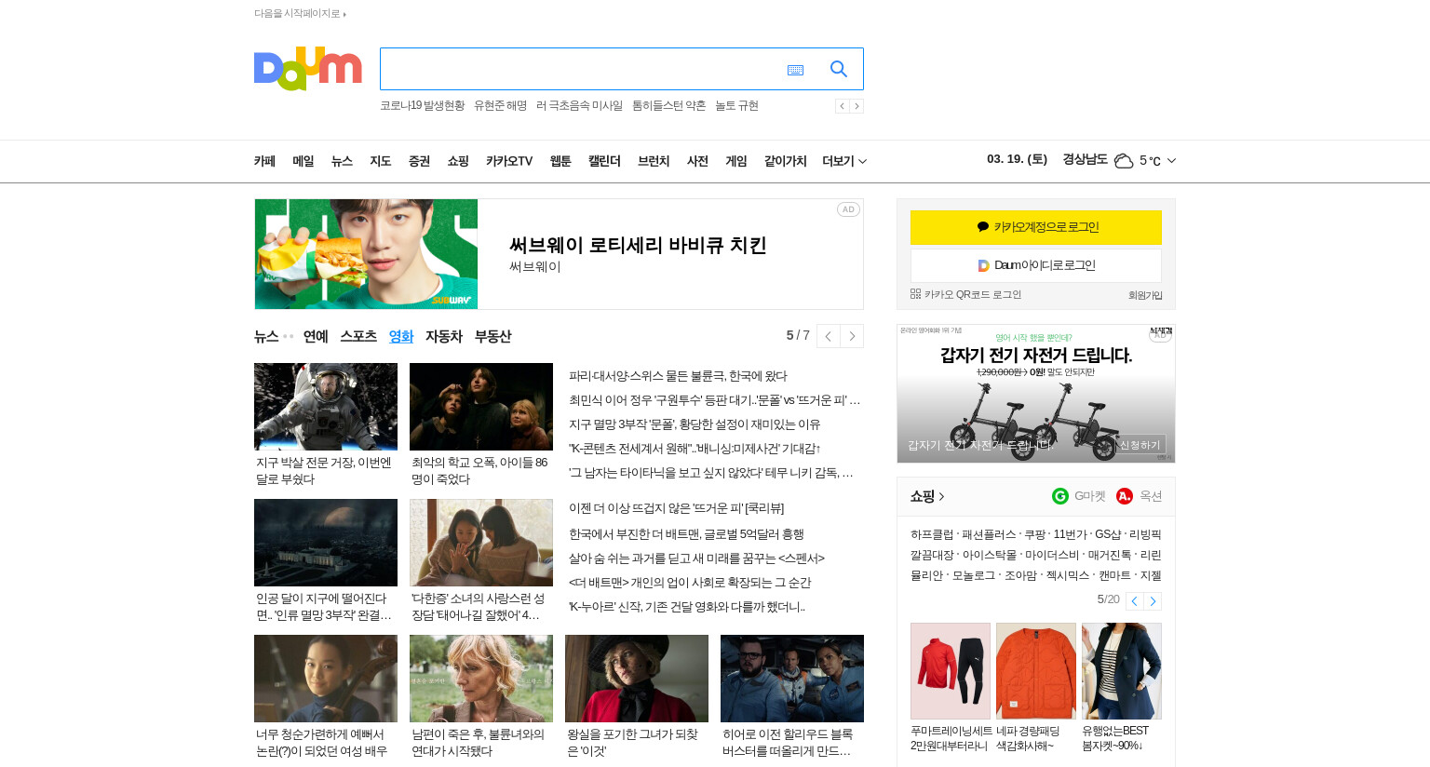Open the red tracksuit product thumbnail
1430x767 pixels.
[951, 671]
